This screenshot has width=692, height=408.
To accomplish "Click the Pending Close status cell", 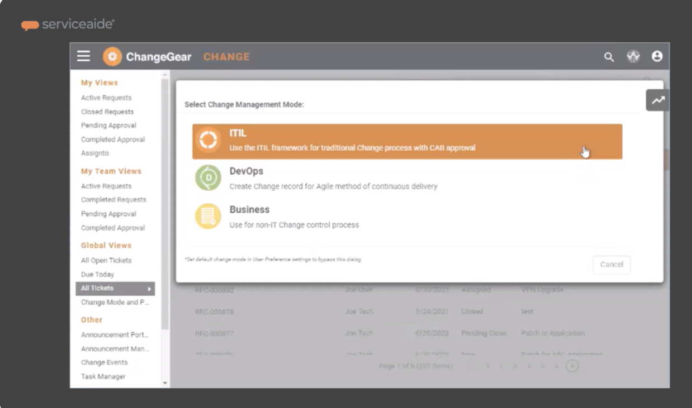I will tap(484, 333).
